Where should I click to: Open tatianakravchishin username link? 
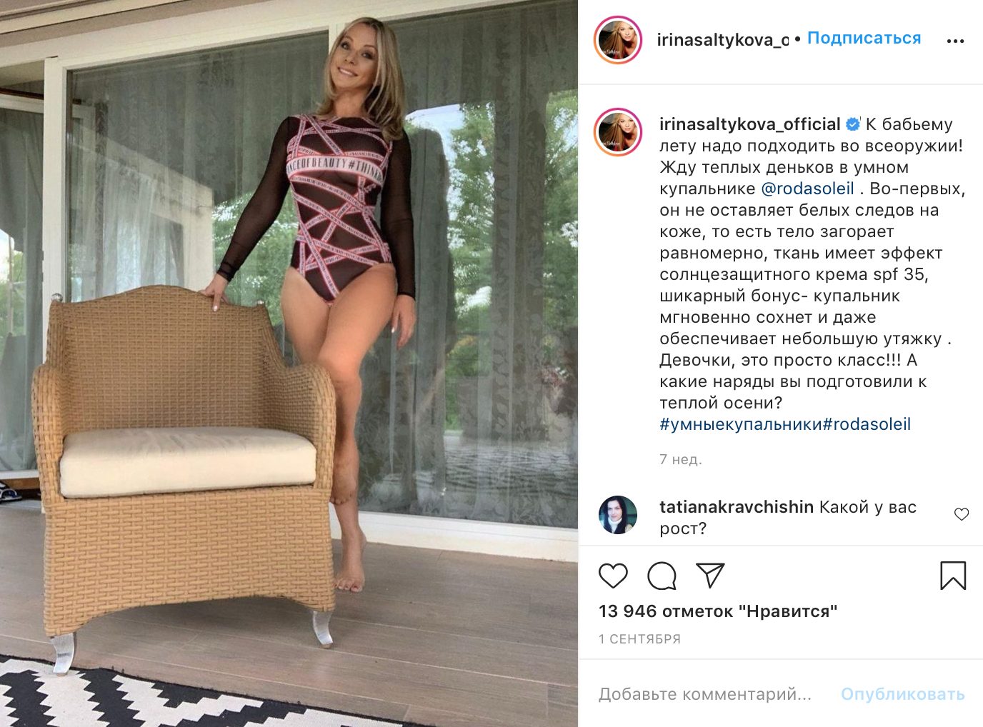click(x=737, y=507)
